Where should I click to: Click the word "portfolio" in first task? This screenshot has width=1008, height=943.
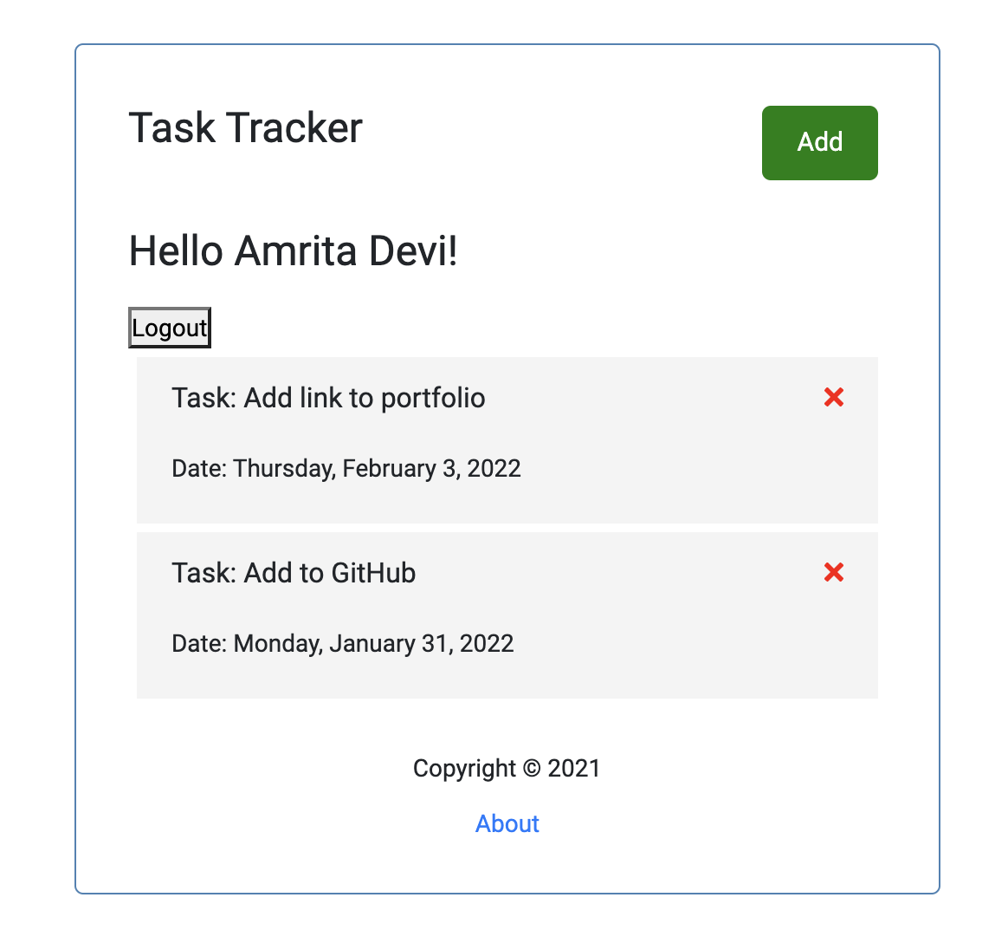tap(433, 399)
